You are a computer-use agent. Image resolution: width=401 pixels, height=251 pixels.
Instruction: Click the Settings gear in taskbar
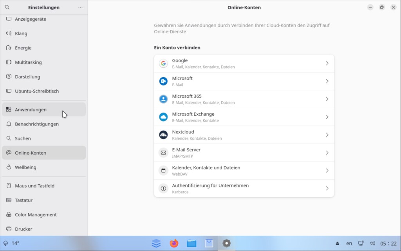(x=227, y=243)
